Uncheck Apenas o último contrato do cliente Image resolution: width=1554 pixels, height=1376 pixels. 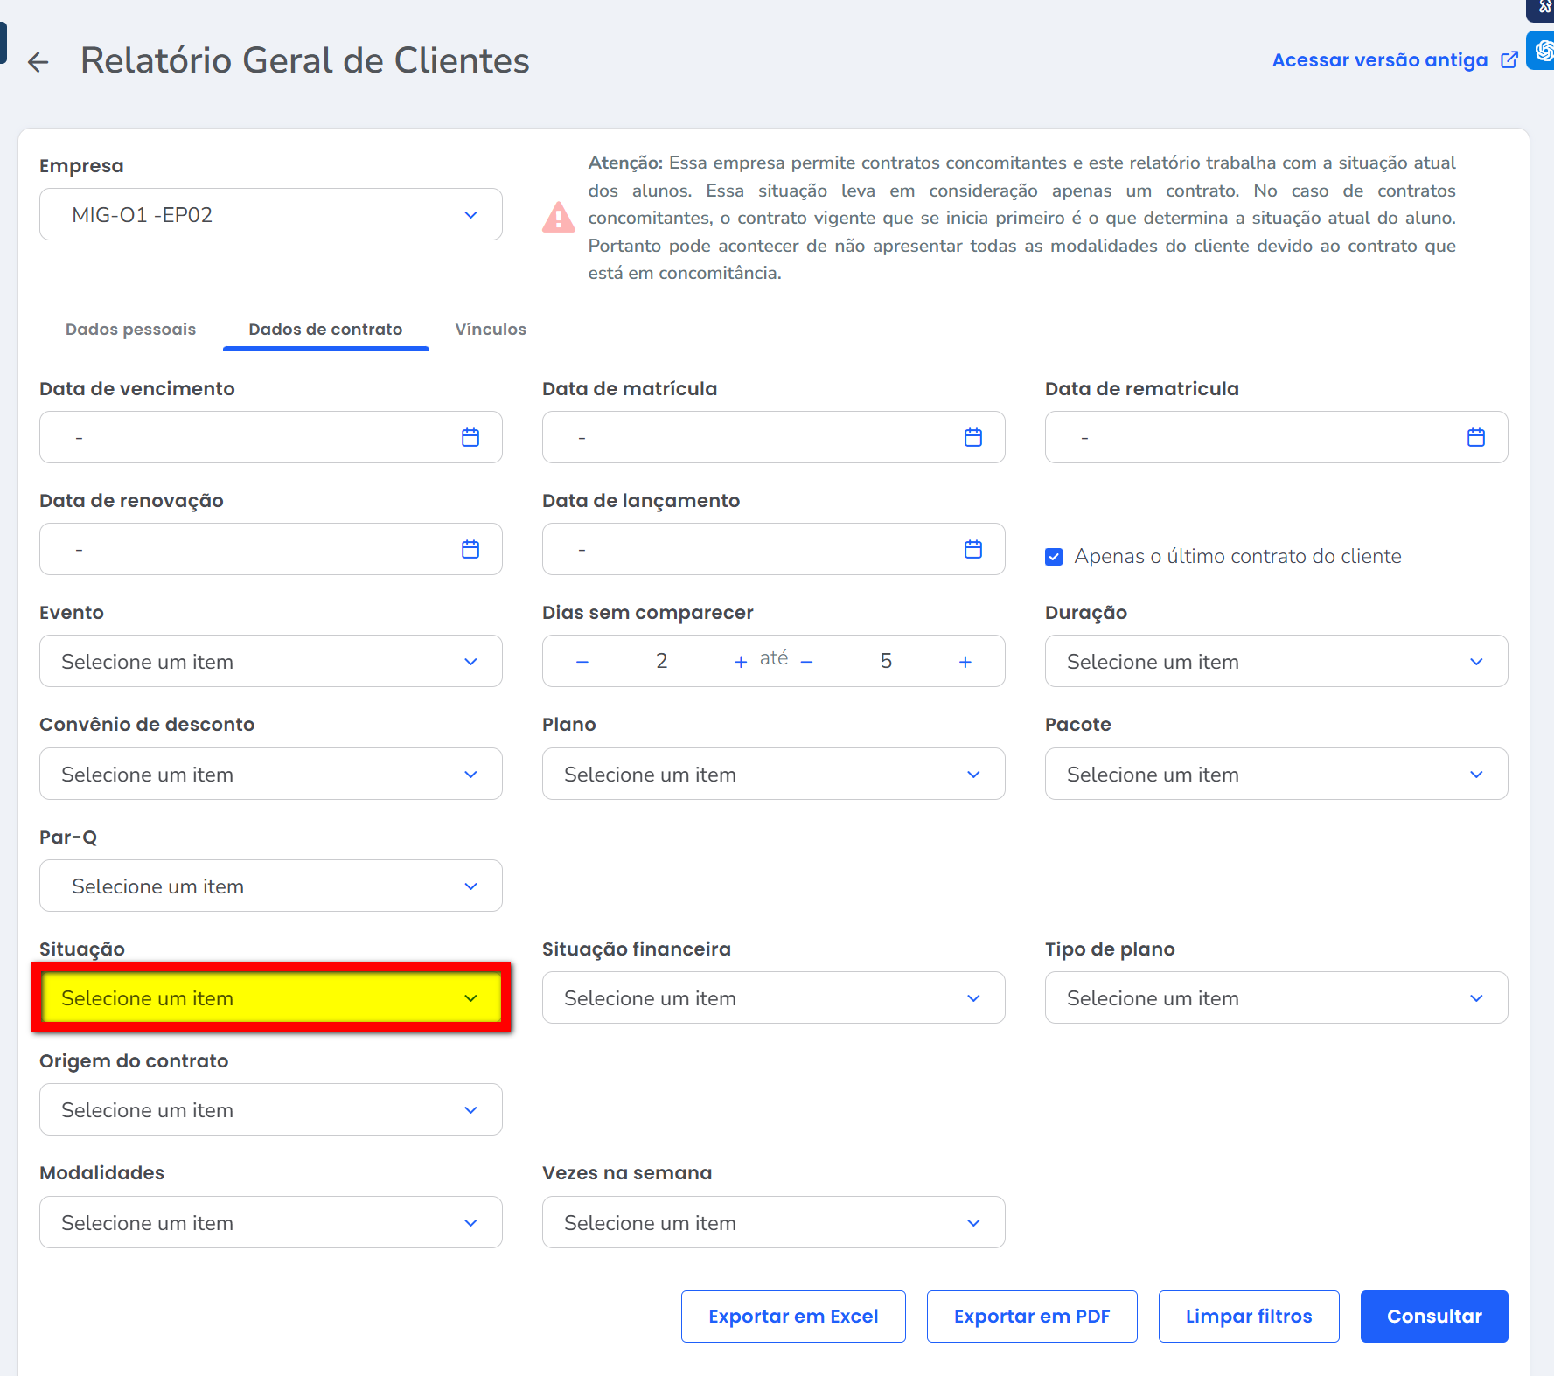[1054, 557]
